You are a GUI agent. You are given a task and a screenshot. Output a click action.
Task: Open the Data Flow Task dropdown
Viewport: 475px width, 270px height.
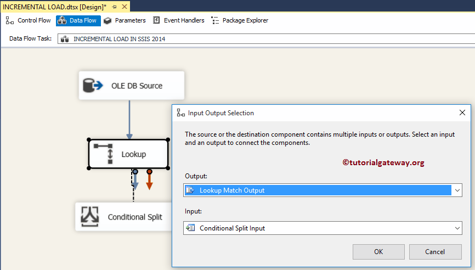point(266,39)
